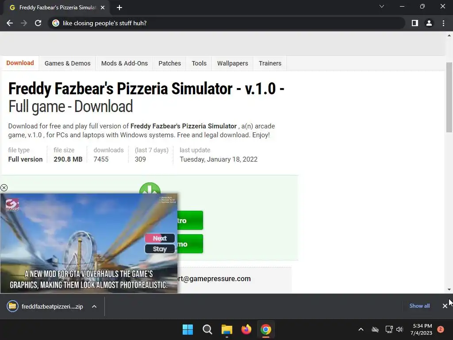The image size is (453, 340).
Task: Open Firefox from the taskbar
Action: tap(246, 329)
